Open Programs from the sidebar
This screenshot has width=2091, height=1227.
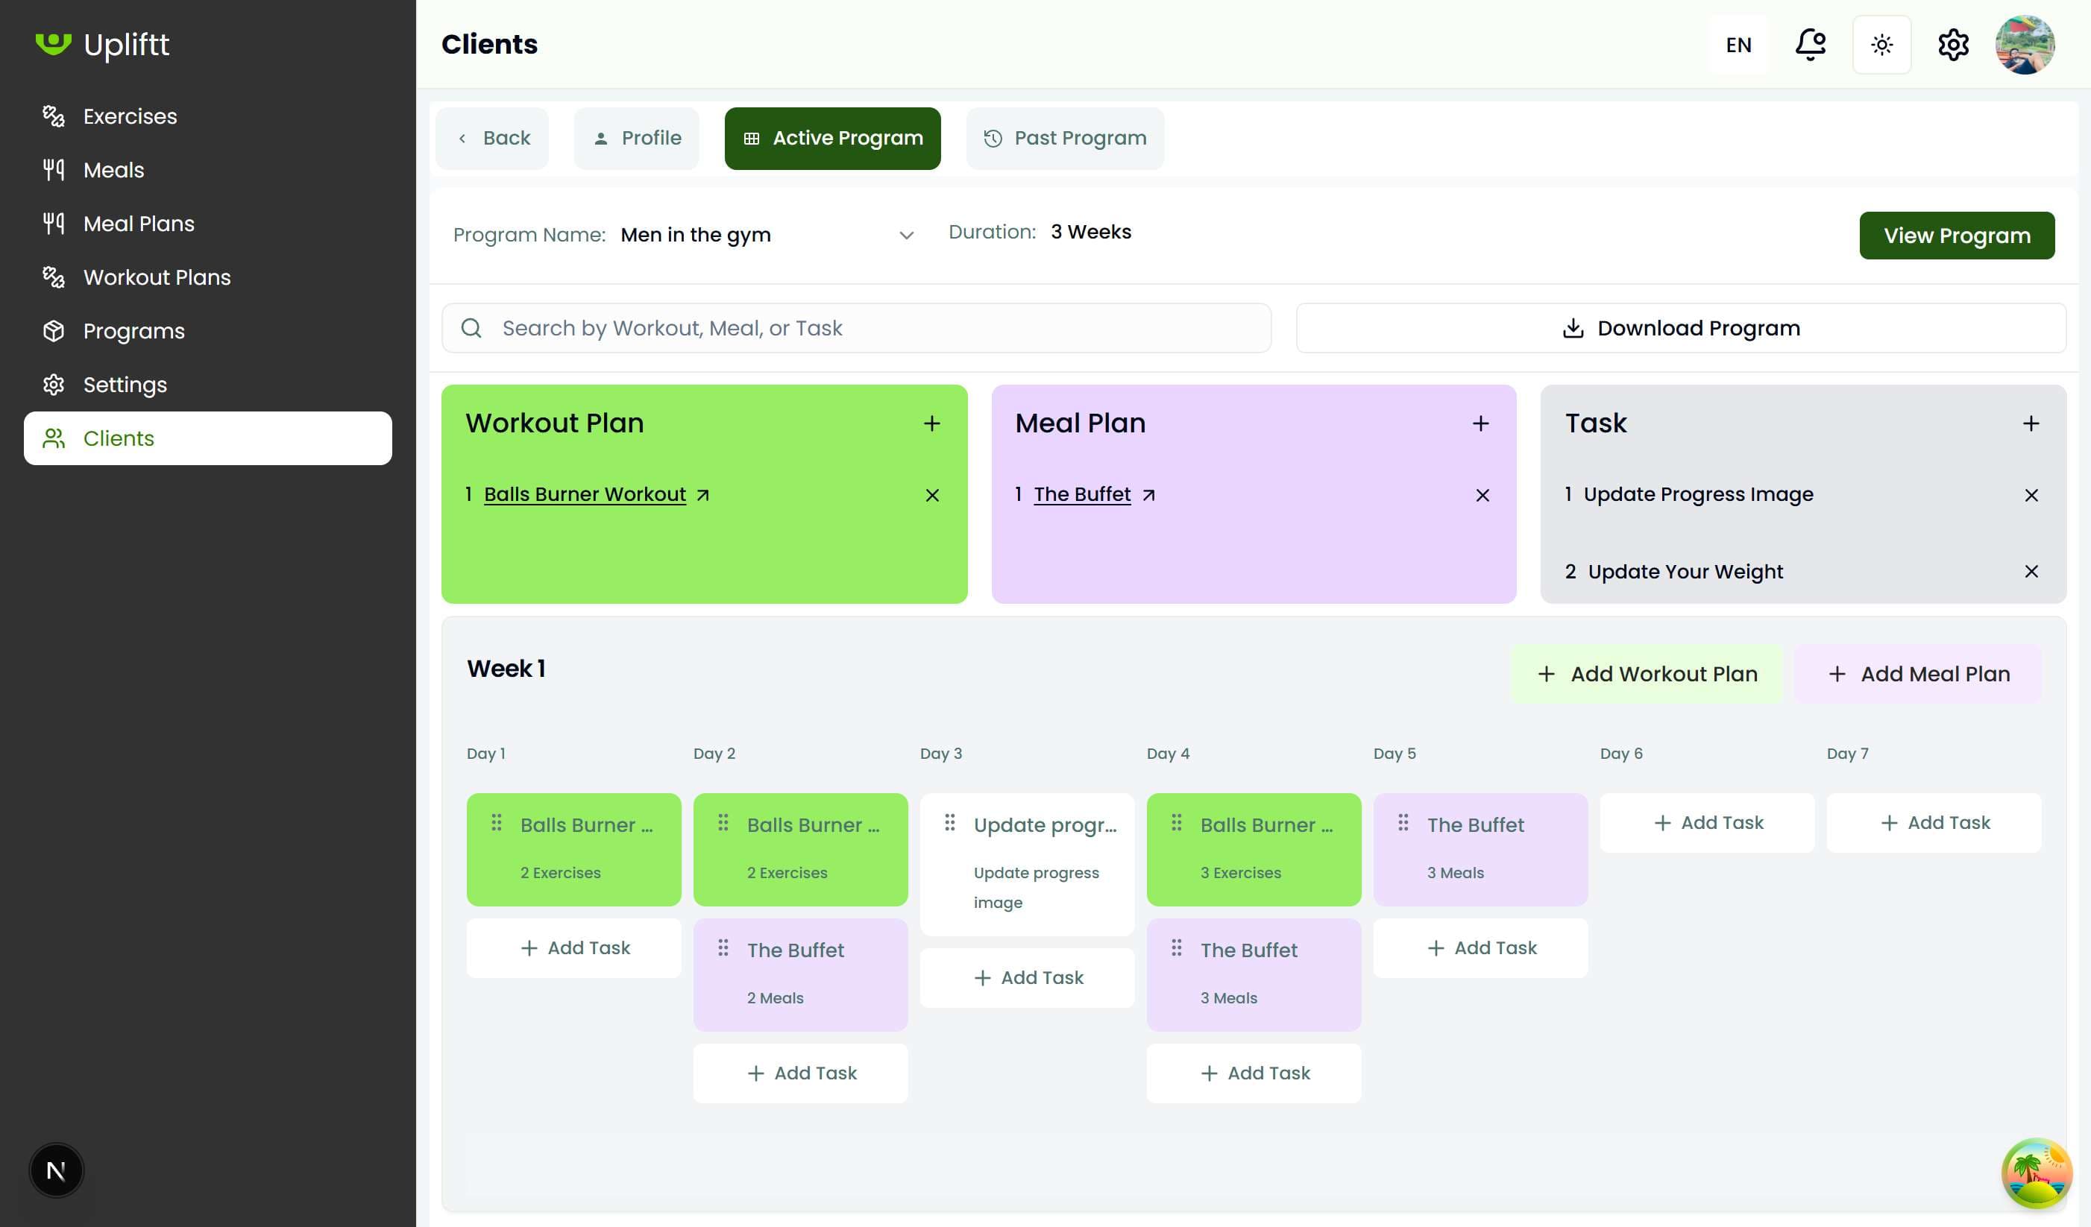(x=133, y=330)
